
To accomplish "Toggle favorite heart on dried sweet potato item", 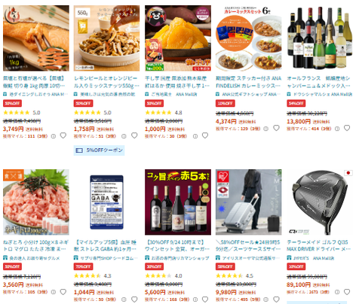I will (205, 135).
